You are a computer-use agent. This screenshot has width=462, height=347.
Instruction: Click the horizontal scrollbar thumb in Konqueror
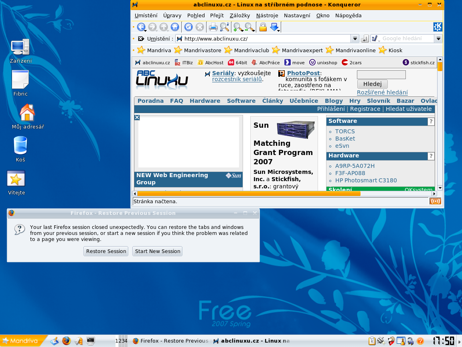click(x=249, y=194)
